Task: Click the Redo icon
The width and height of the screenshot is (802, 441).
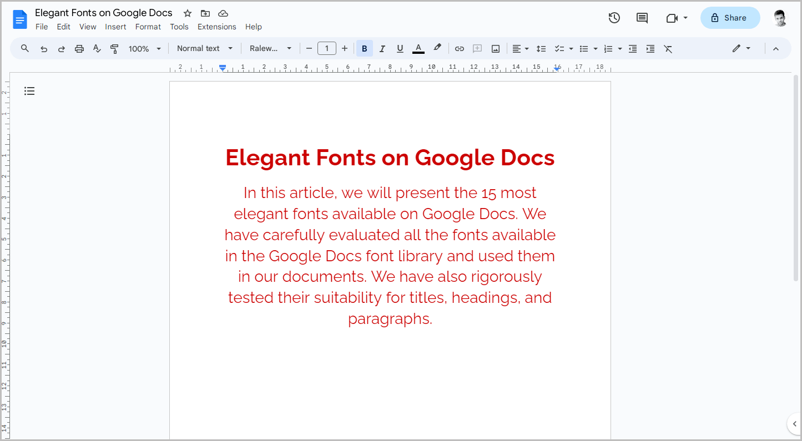Action: pos(61,48)
